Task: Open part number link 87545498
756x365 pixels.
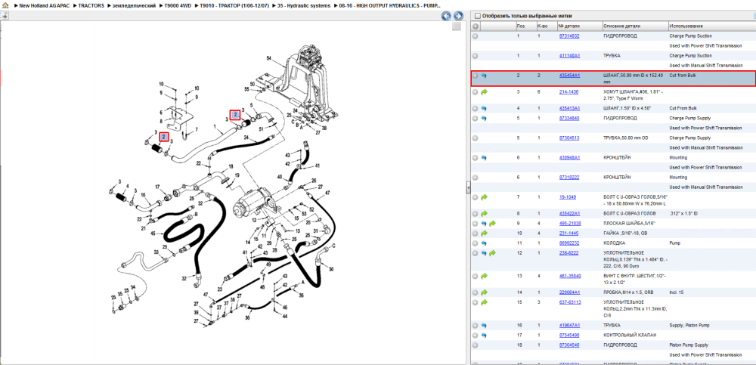Action: [x=569, y=335]
